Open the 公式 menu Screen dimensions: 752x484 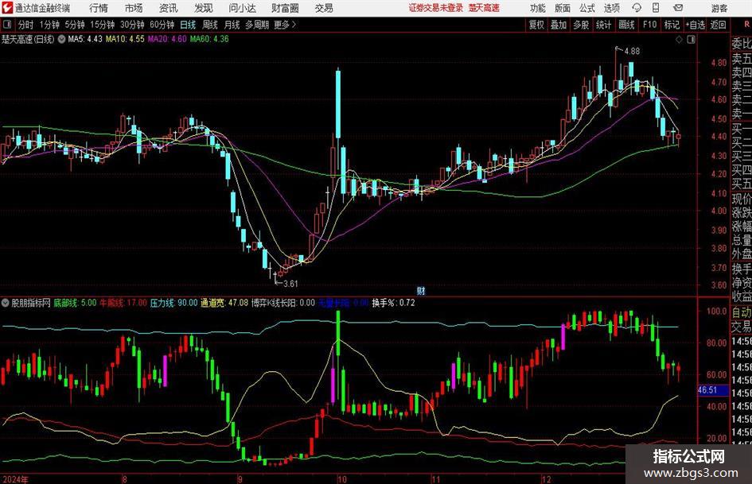click(587, 8)
